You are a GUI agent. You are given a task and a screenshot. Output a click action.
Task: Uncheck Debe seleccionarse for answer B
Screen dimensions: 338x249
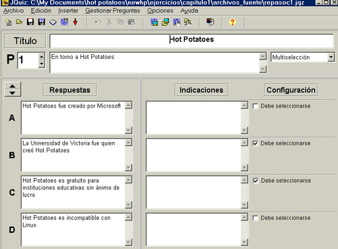256,143
